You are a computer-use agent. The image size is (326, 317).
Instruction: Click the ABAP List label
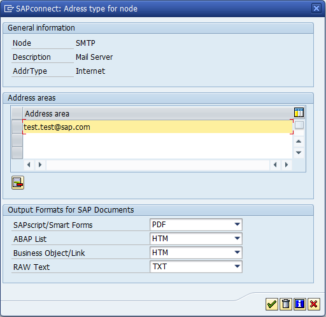pyautogui.click(x=30, y=239)
